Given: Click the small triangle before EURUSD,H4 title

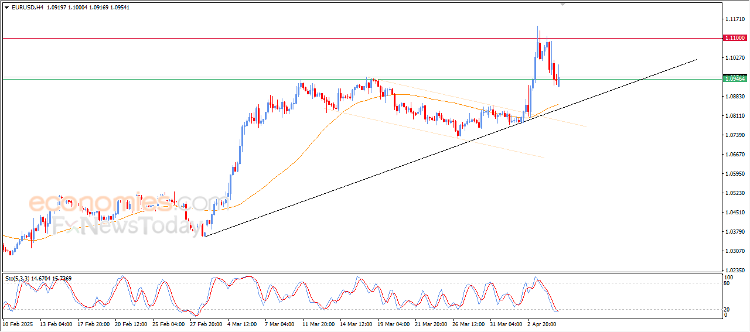Looking at the screenshot, I should pyautogui.click(x=7, y=8).
